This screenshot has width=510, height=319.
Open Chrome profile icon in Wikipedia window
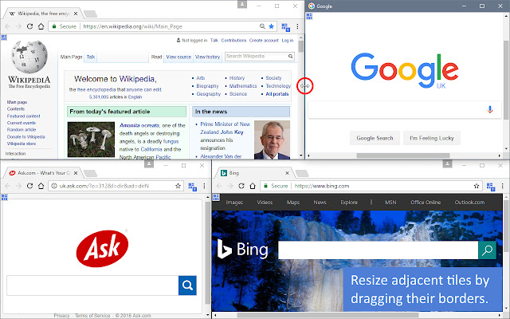[x=242, y=4]
